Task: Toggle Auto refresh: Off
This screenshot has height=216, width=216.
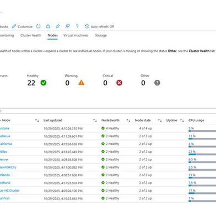Action: pyautogui.click(x=99, y=26)
